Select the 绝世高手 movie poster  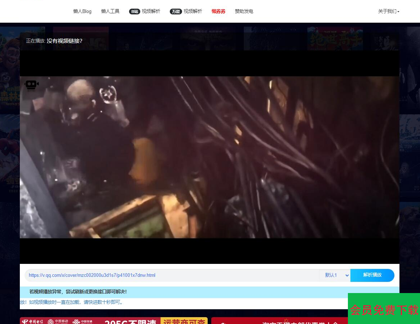[x=335, y=38]
